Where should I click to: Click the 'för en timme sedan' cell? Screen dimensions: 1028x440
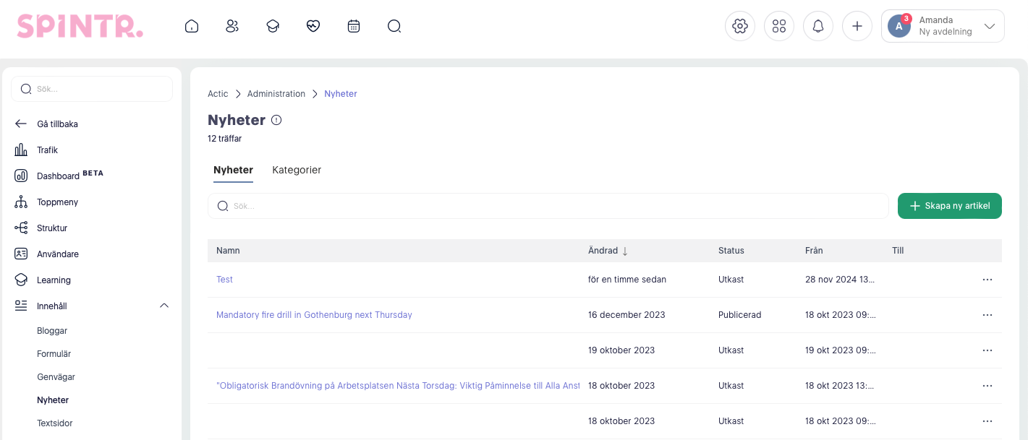tap(627, 280)
